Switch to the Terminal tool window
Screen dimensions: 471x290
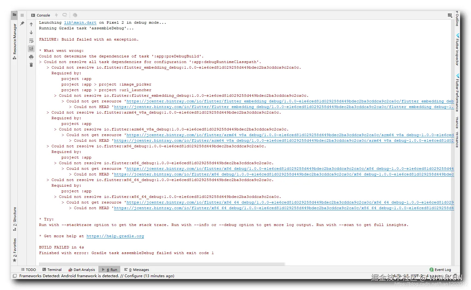point(52,270)
